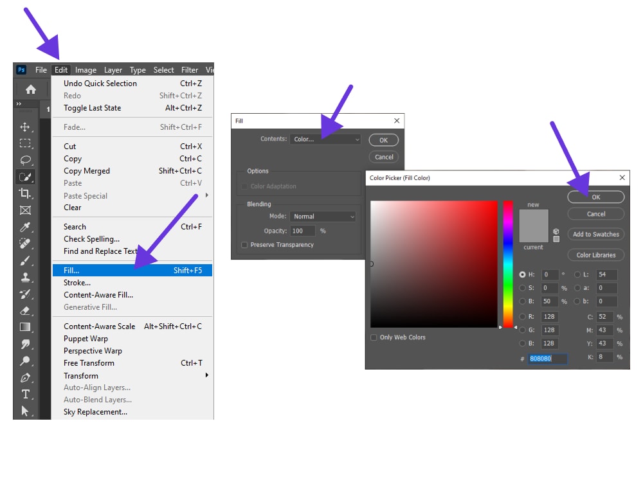
Task: Click OK in the Color Picker
Action: tap(596, 197)
